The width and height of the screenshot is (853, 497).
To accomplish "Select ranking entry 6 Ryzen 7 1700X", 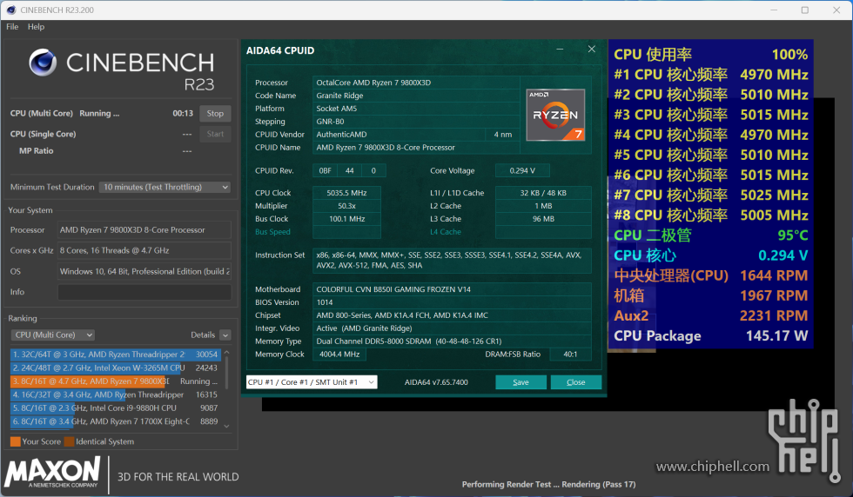I will click(115, 421).
